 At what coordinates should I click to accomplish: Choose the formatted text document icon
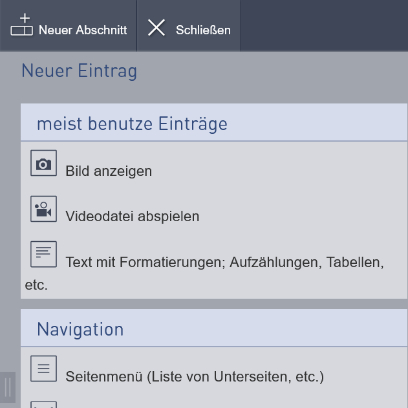43,254
